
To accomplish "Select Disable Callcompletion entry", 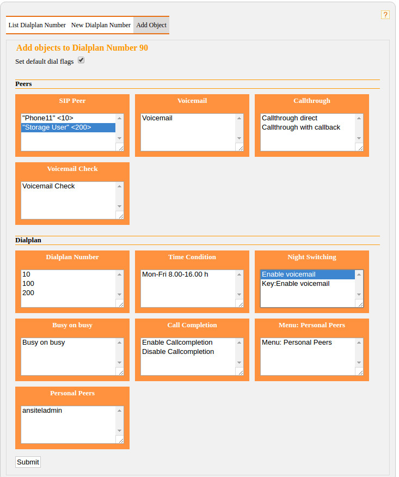I will tap(177, 352).
